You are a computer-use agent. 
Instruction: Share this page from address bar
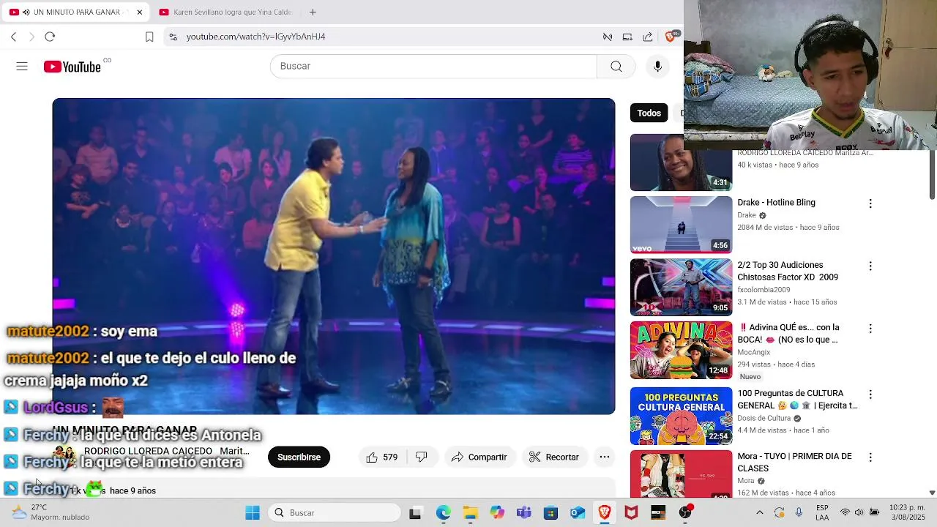648,37
